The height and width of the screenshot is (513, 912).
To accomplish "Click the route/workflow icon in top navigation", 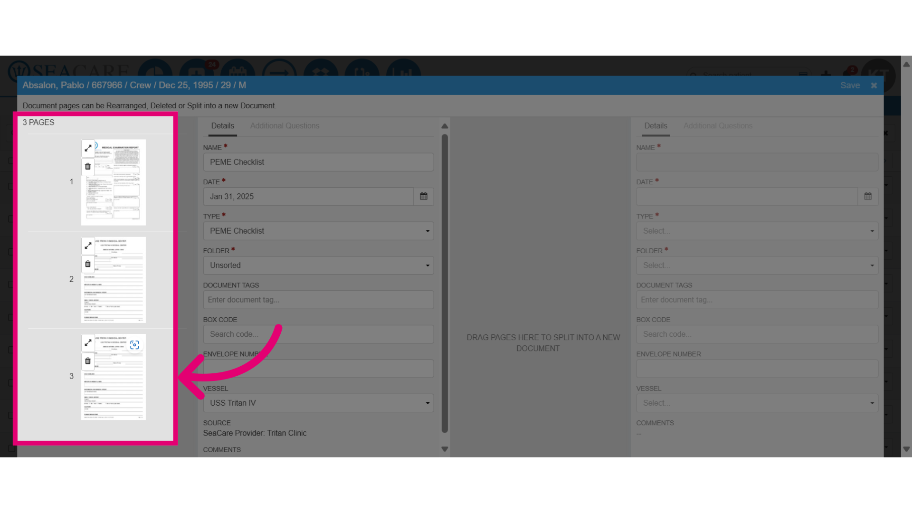I will click(x=362, y=67).
